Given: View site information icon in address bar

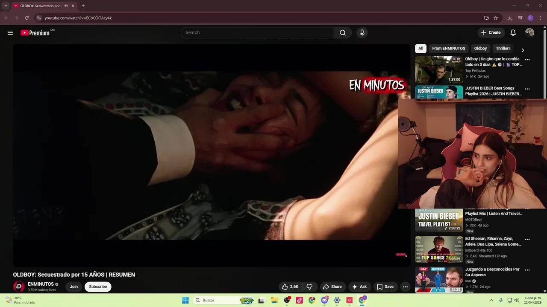Looking at the screenshot, I should [39, 18].
